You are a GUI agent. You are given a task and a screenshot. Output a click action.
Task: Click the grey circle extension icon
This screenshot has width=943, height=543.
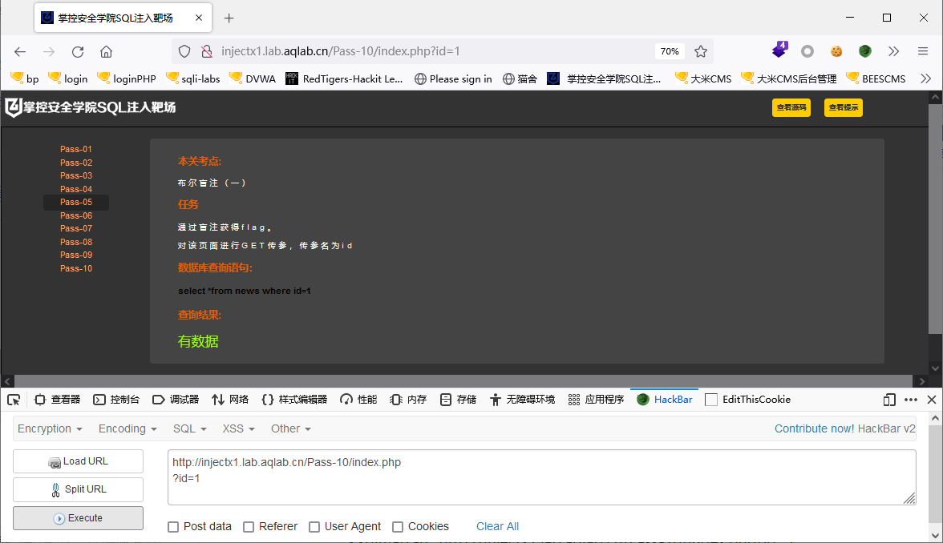coord(807,51)
